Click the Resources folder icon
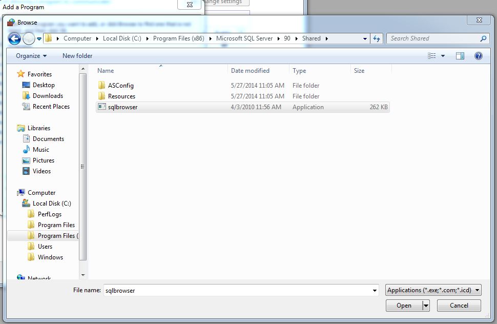The width and height of the screenshot is (497, 324). pyautogui.click(x=101, y=96)
